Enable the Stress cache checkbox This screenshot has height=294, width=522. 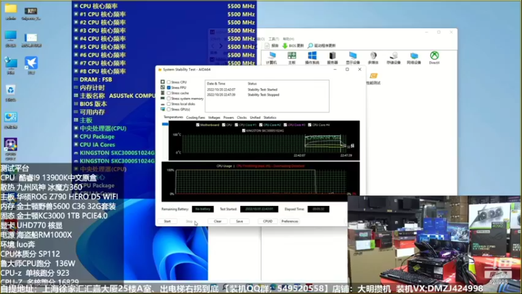(x=169, y=93)
